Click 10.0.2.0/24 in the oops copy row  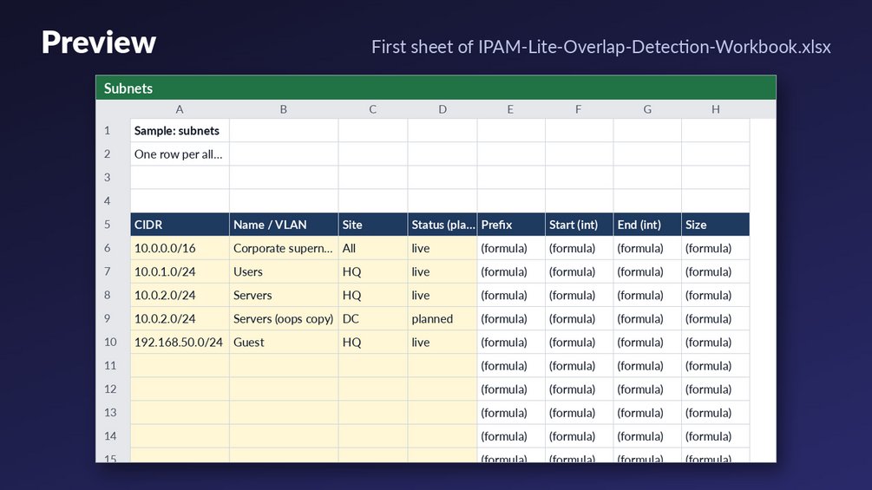tap(180, 319)
